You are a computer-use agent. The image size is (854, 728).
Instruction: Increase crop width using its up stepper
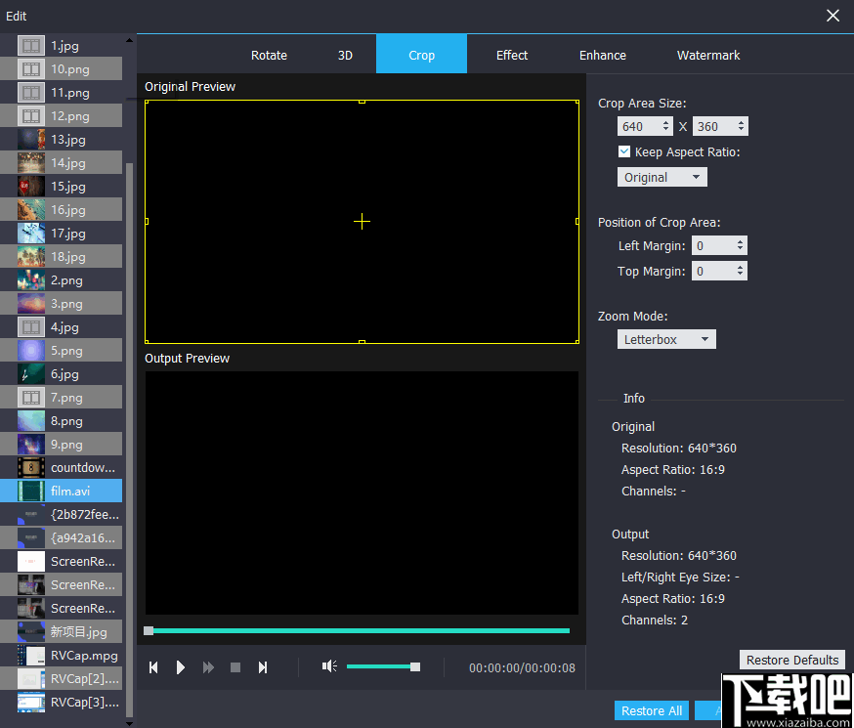(667, 122)
